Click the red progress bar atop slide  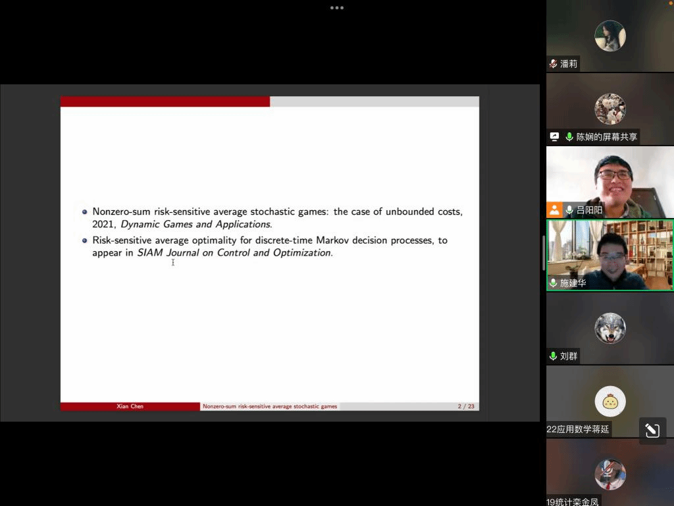coord(165,101)
